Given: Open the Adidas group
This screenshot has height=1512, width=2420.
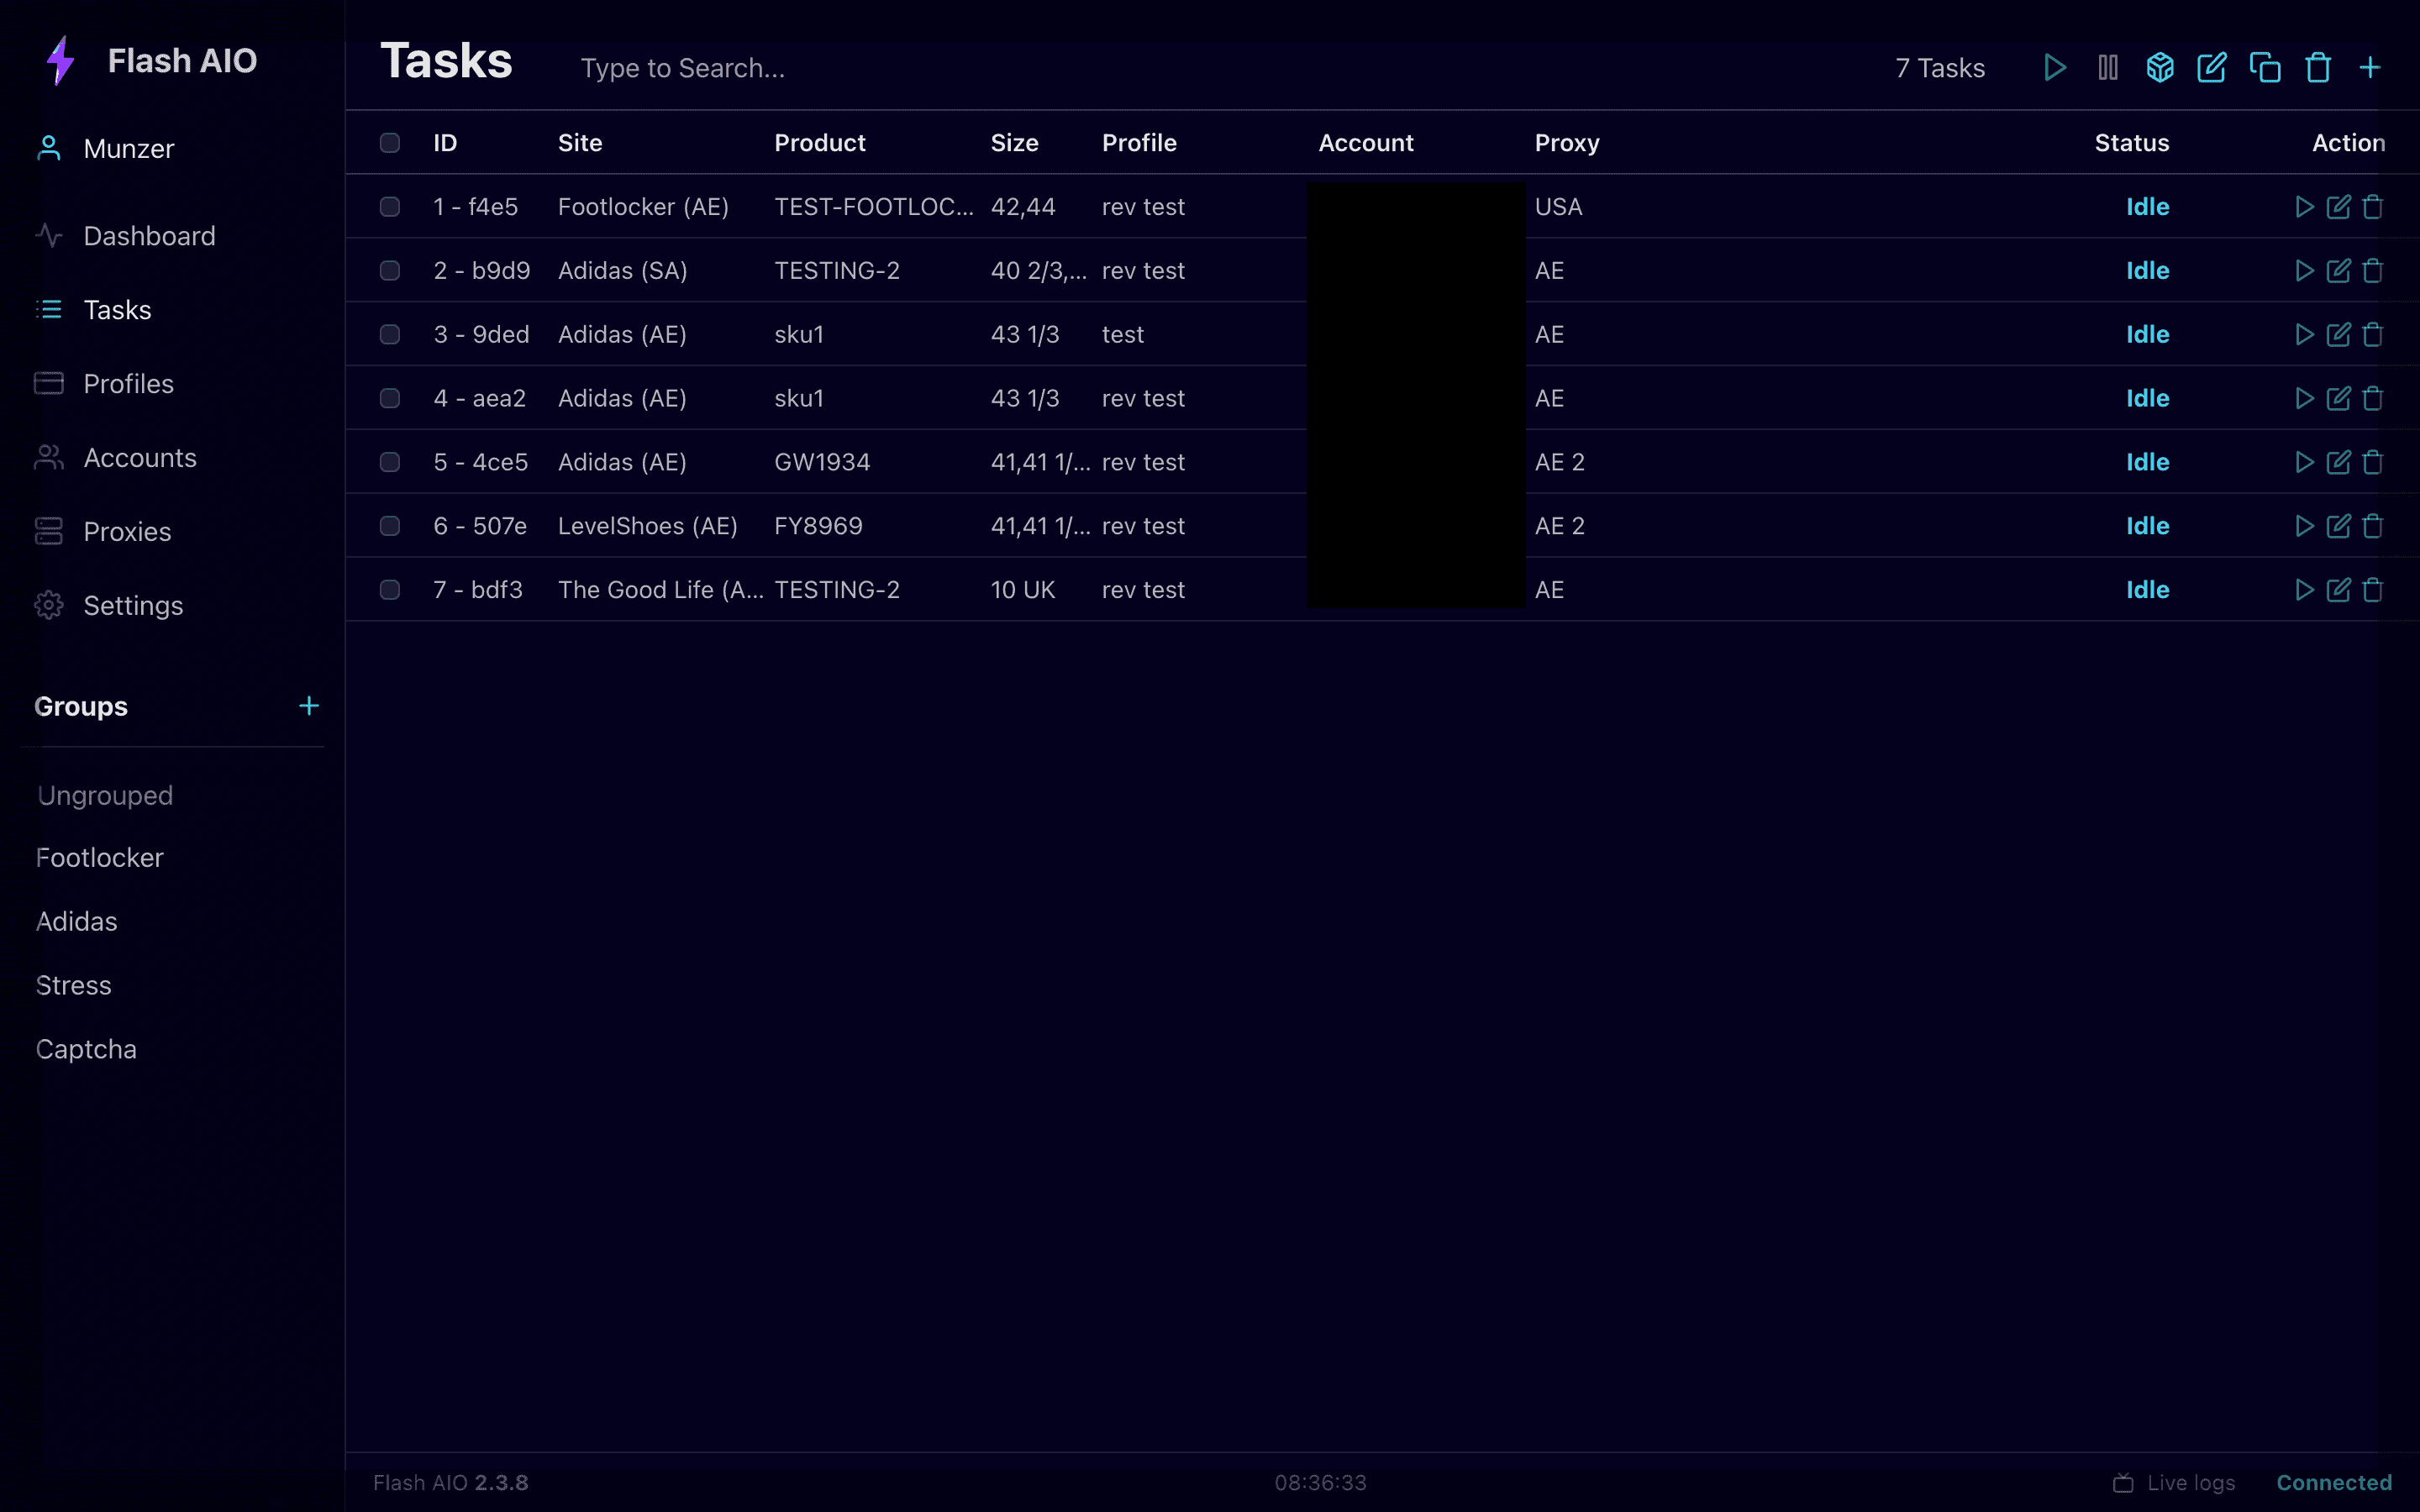Looking at the screenshot, I should coord(77,921).
